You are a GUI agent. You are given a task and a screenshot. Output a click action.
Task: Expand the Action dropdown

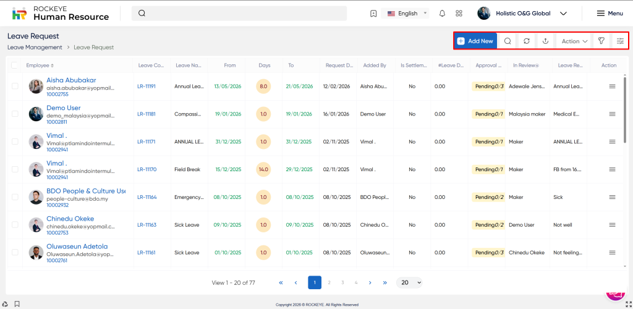(x=574, y=41)
